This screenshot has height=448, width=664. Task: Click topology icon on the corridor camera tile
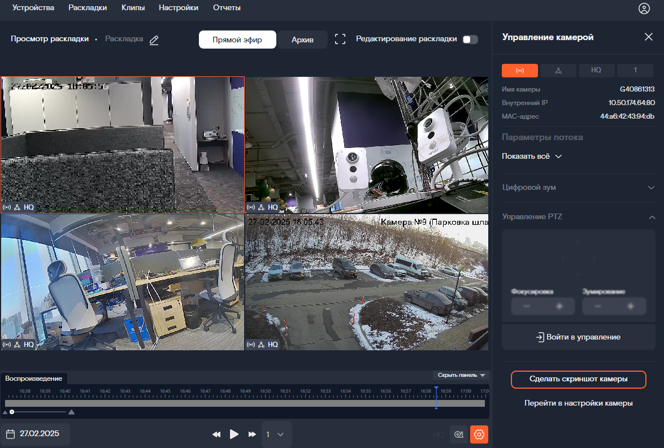click(18, 207)
